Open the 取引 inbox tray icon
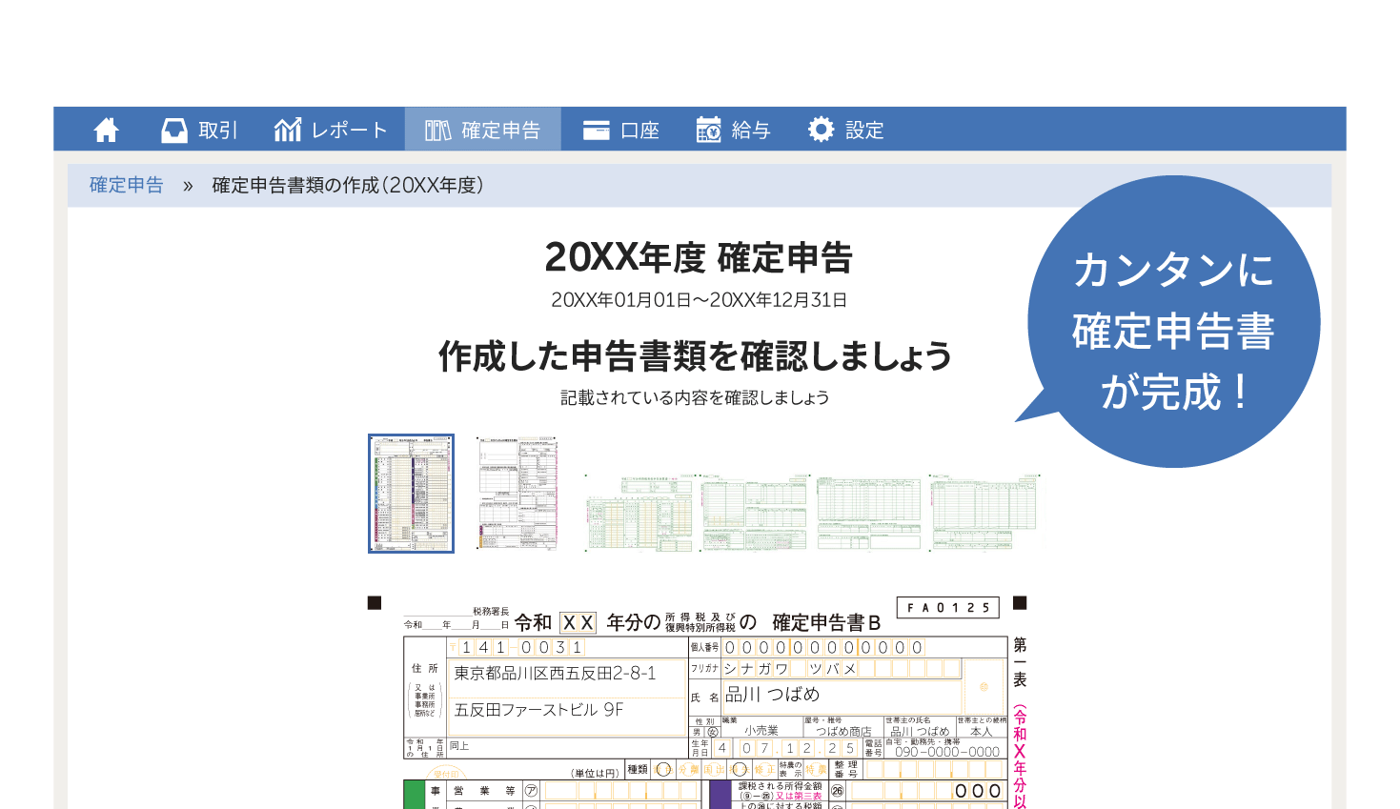 point(174,130)
